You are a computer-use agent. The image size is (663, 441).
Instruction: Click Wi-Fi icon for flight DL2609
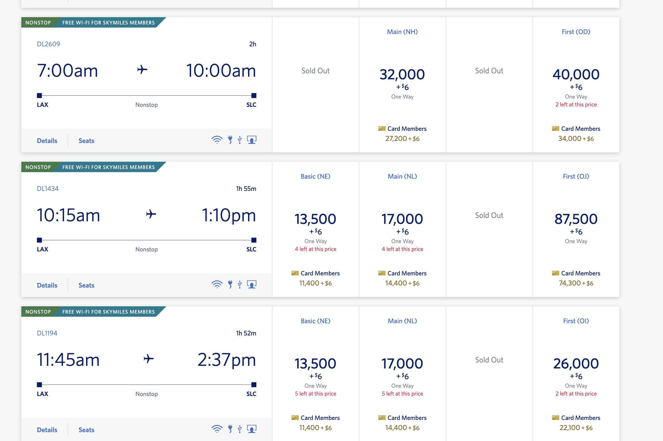217,140
